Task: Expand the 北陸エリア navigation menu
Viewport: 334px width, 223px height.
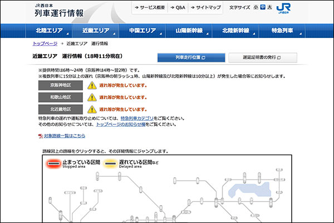Action: pyautogui.click(x=48, y=31)
